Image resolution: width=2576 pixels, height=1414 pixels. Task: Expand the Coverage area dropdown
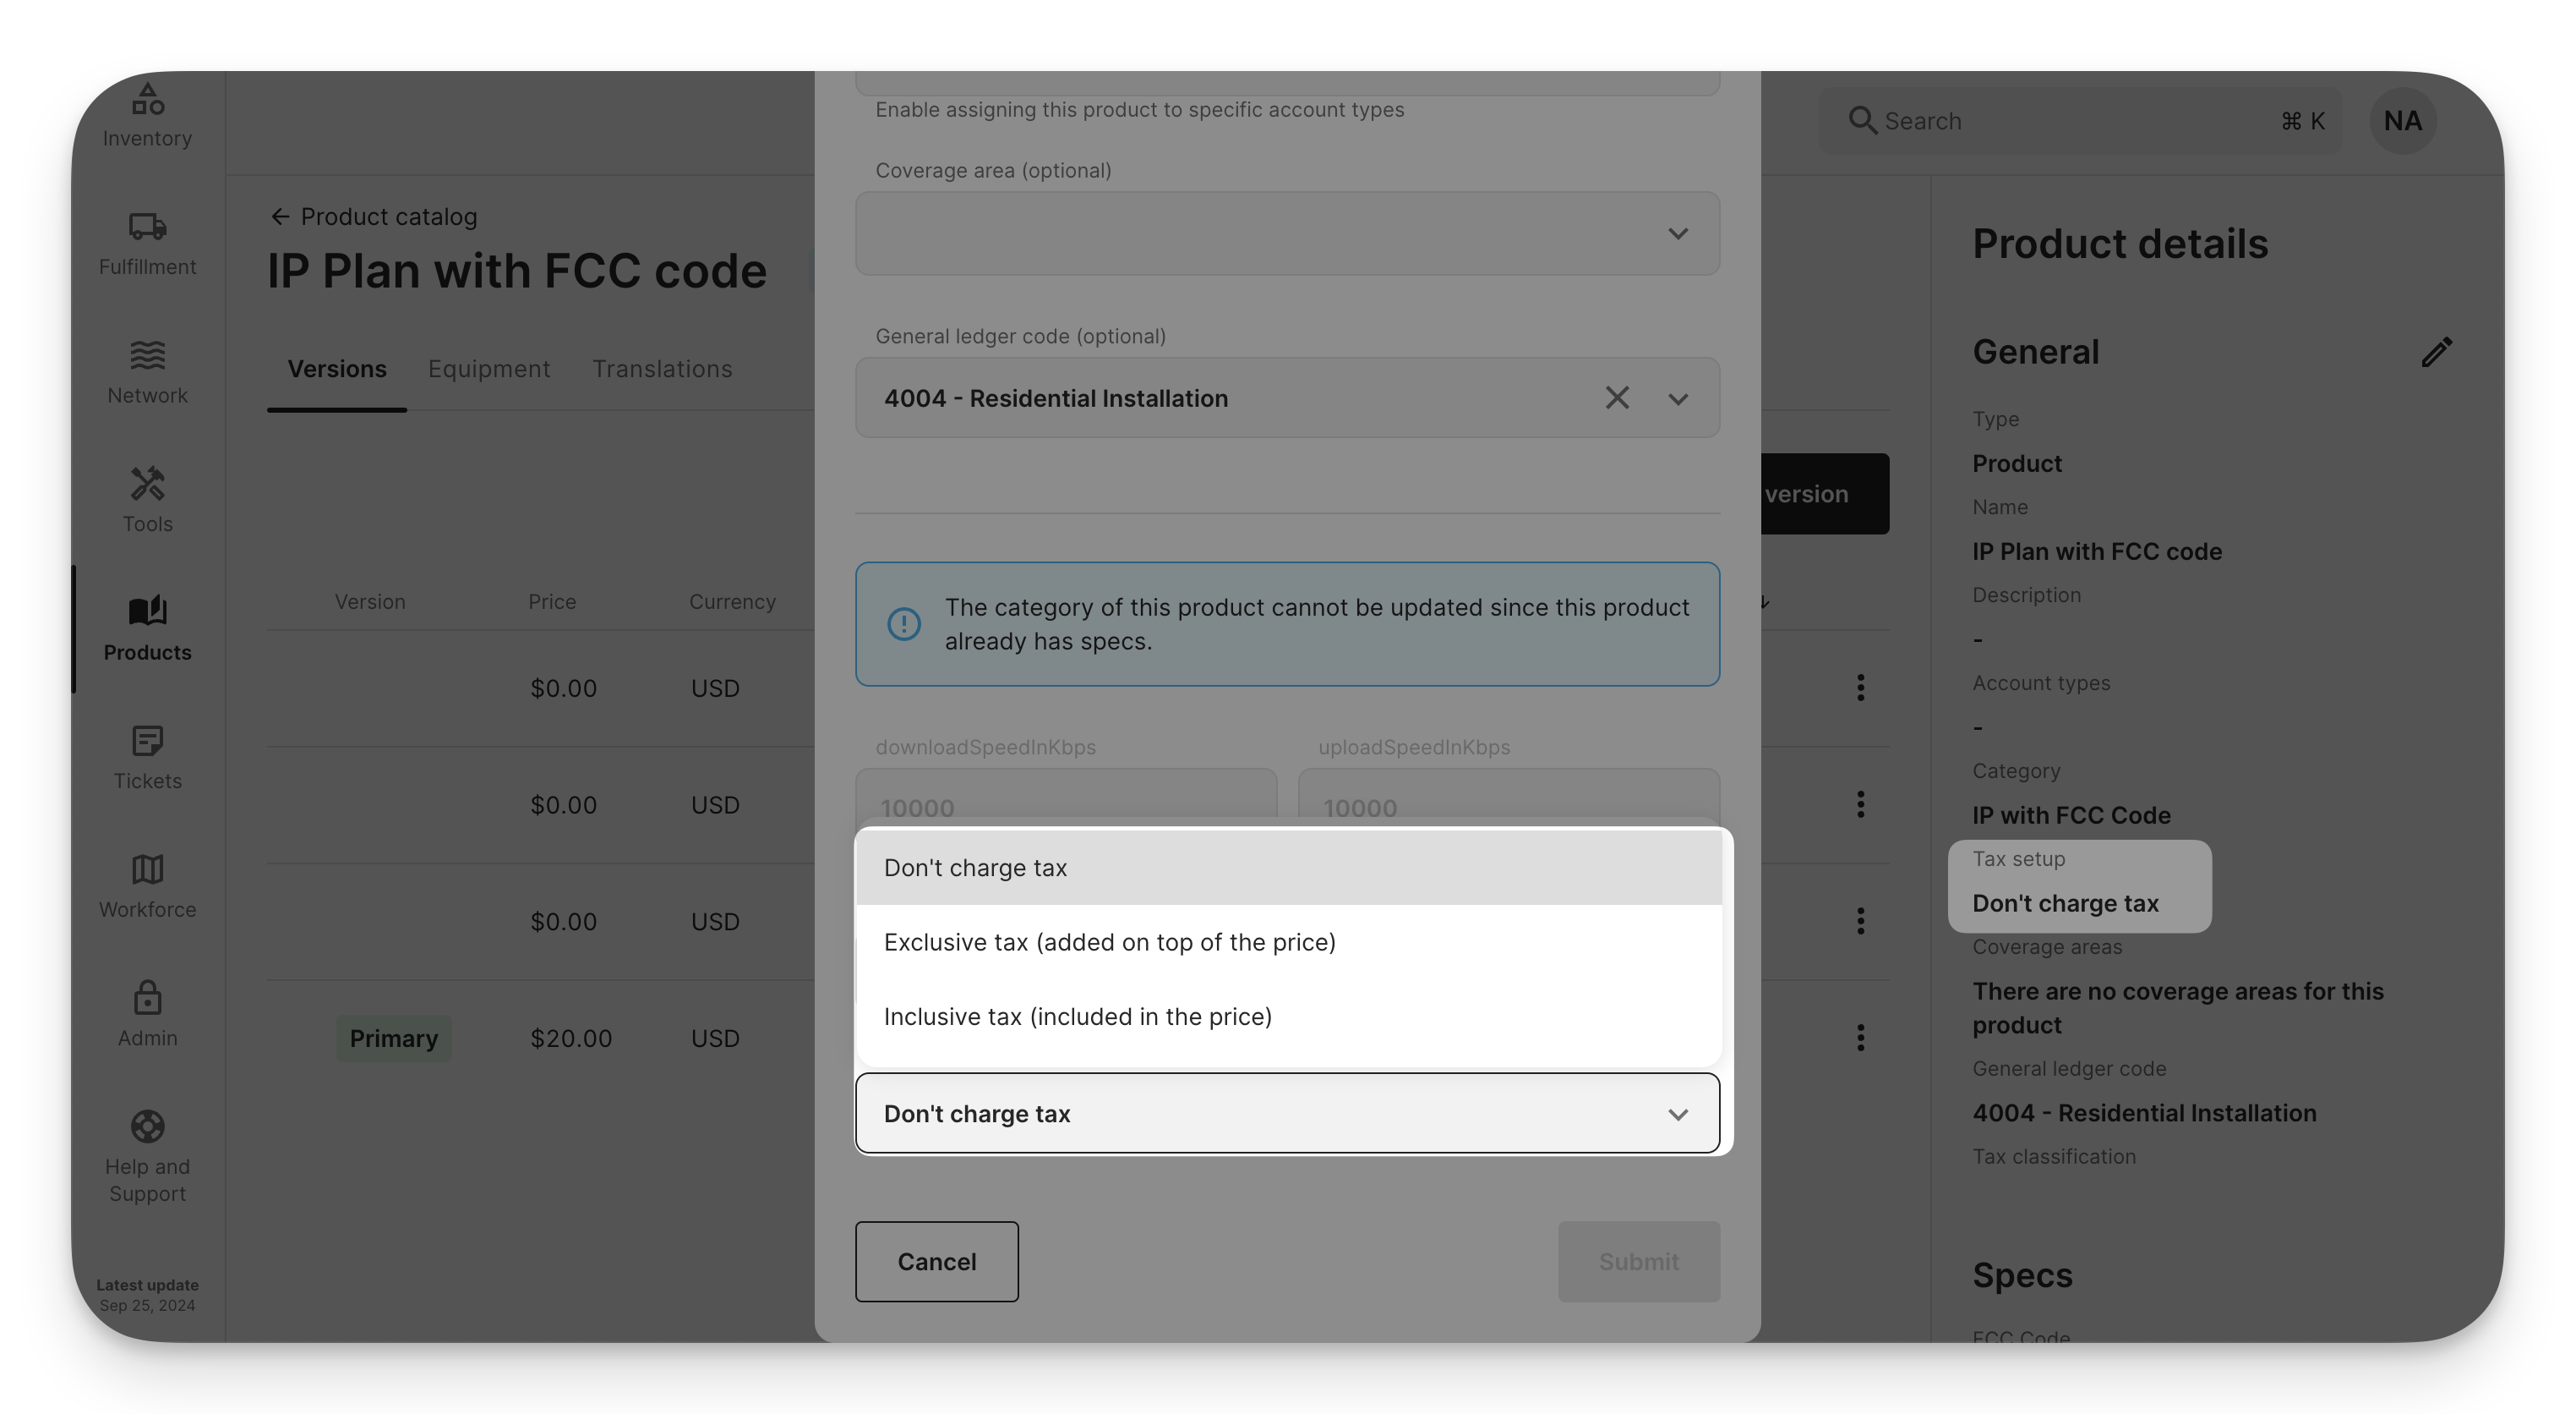tap(1287, 233)
